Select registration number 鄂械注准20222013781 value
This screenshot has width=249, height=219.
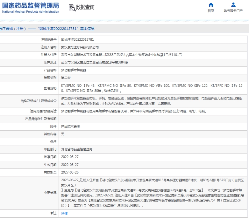77,40
